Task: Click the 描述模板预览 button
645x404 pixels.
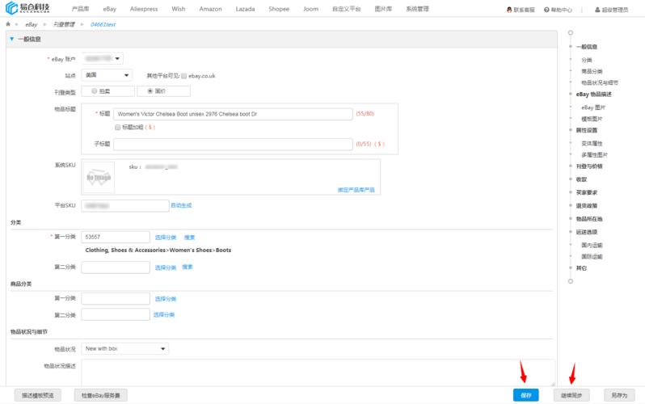Action: click(38, 395)
